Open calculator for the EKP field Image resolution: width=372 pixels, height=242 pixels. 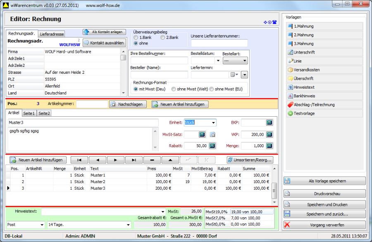coord(269,122)
